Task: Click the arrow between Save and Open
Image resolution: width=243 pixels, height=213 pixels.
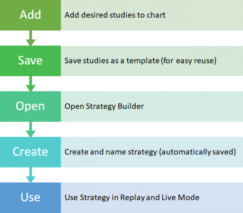Action: click(x=31, y=84)
